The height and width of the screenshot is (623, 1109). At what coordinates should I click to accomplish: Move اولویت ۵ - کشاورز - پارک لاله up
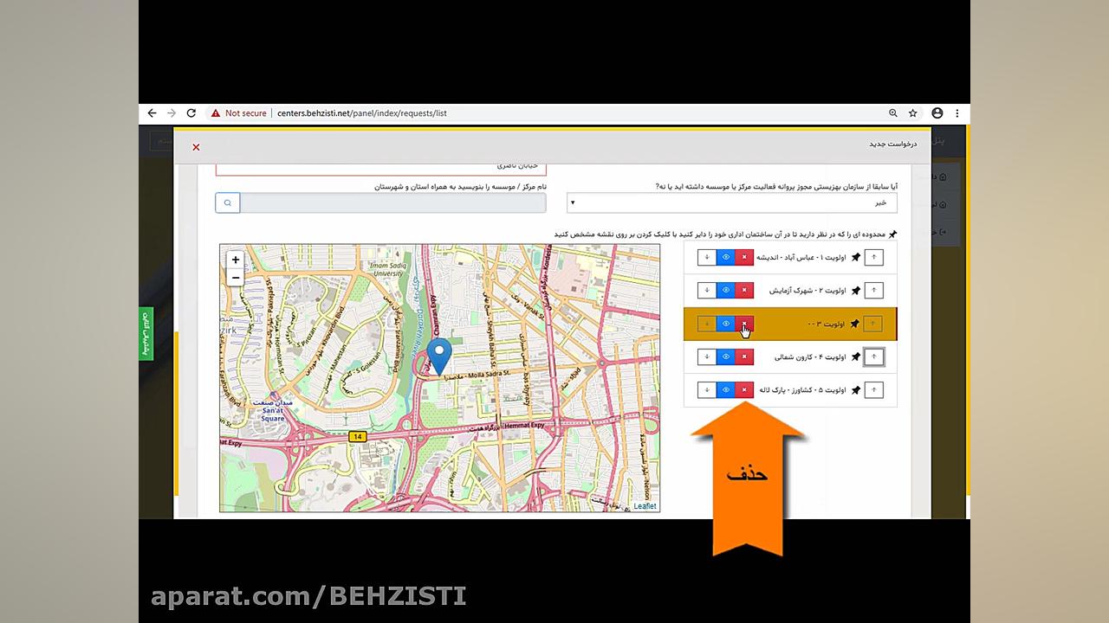pyautogui.click(x=873, y=390)
